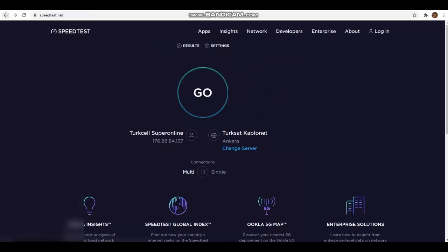
Task: Open the Network menu
Action: tap(257, 31)
